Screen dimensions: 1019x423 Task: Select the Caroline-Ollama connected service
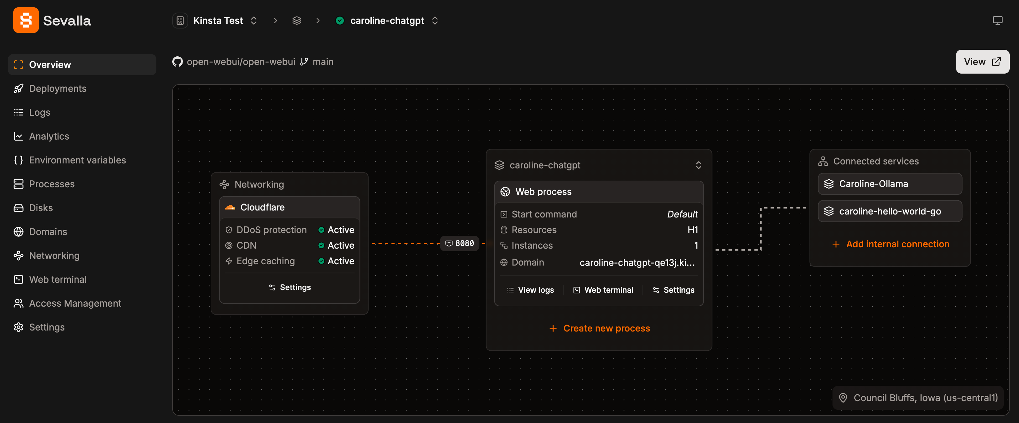click(x=890, y=184)
